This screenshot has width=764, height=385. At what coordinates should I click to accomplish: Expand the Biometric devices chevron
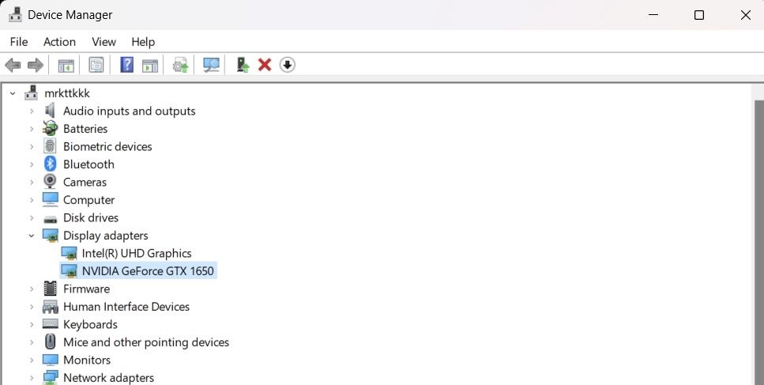point(31,147)
